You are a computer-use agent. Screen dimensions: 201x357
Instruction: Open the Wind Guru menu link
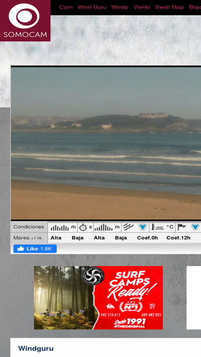click(x=92, y=7)
